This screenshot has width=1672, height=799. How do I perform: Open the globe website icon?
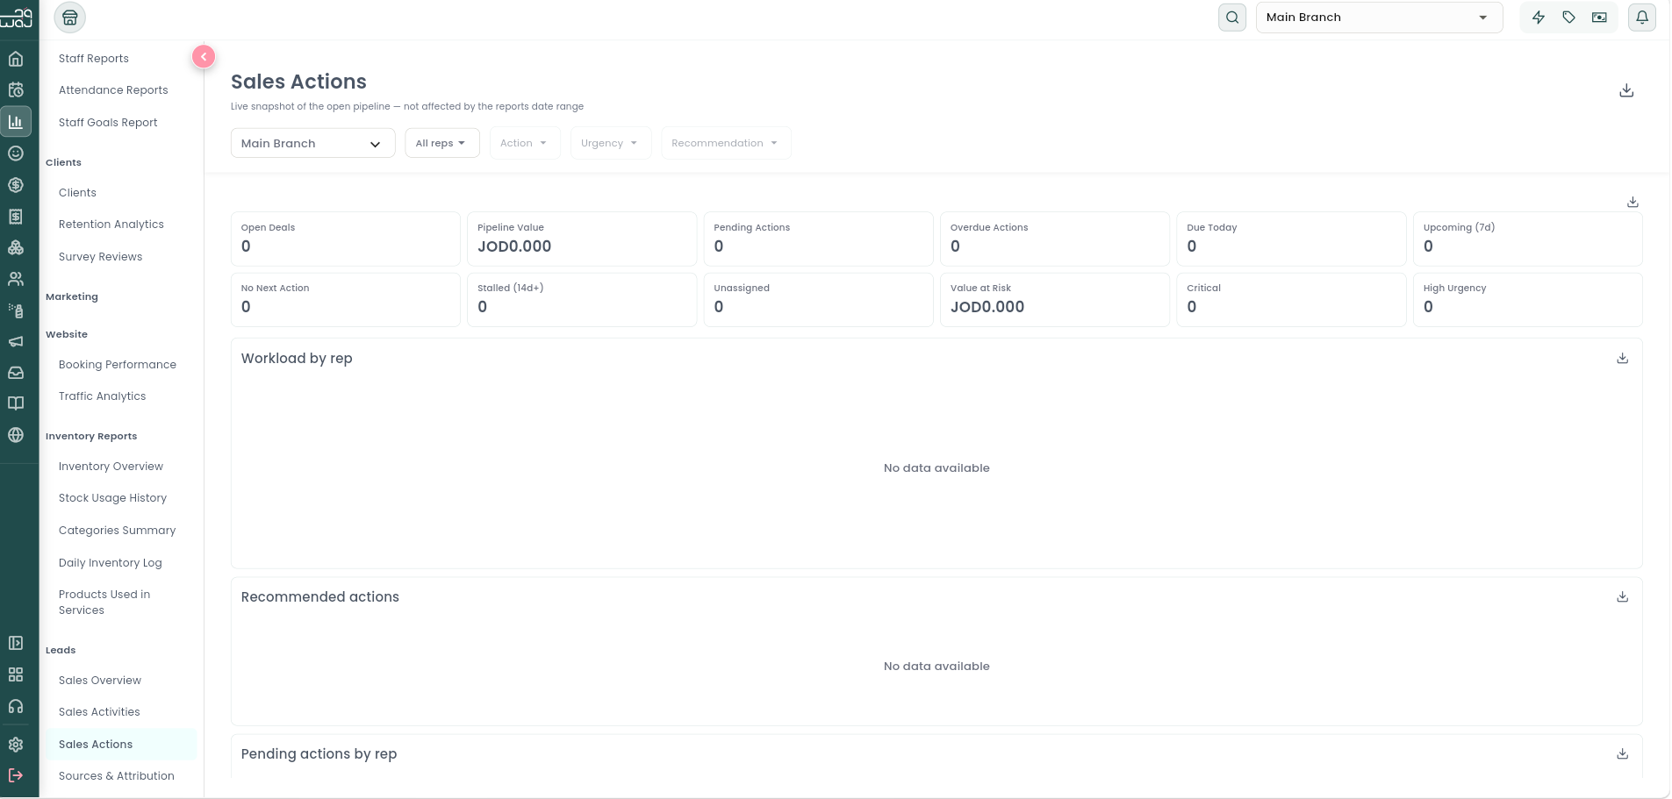(x=16, y=435)
